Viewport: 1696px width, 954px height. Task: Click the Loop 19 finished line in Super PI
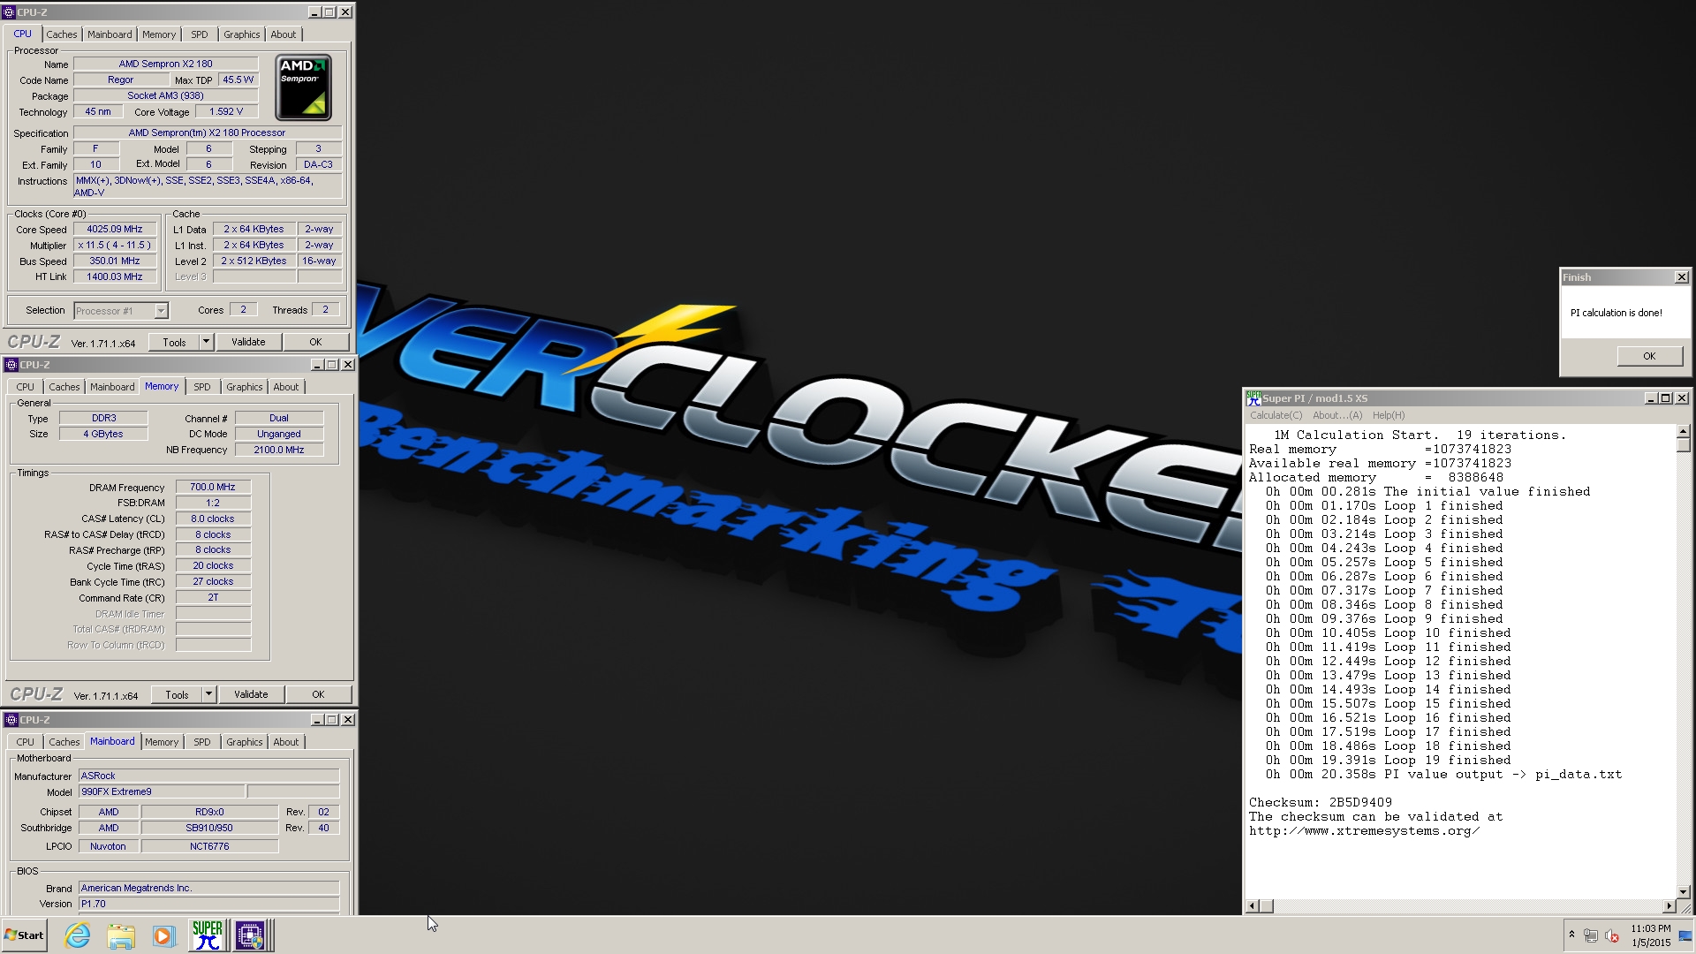pos(1388,761)
